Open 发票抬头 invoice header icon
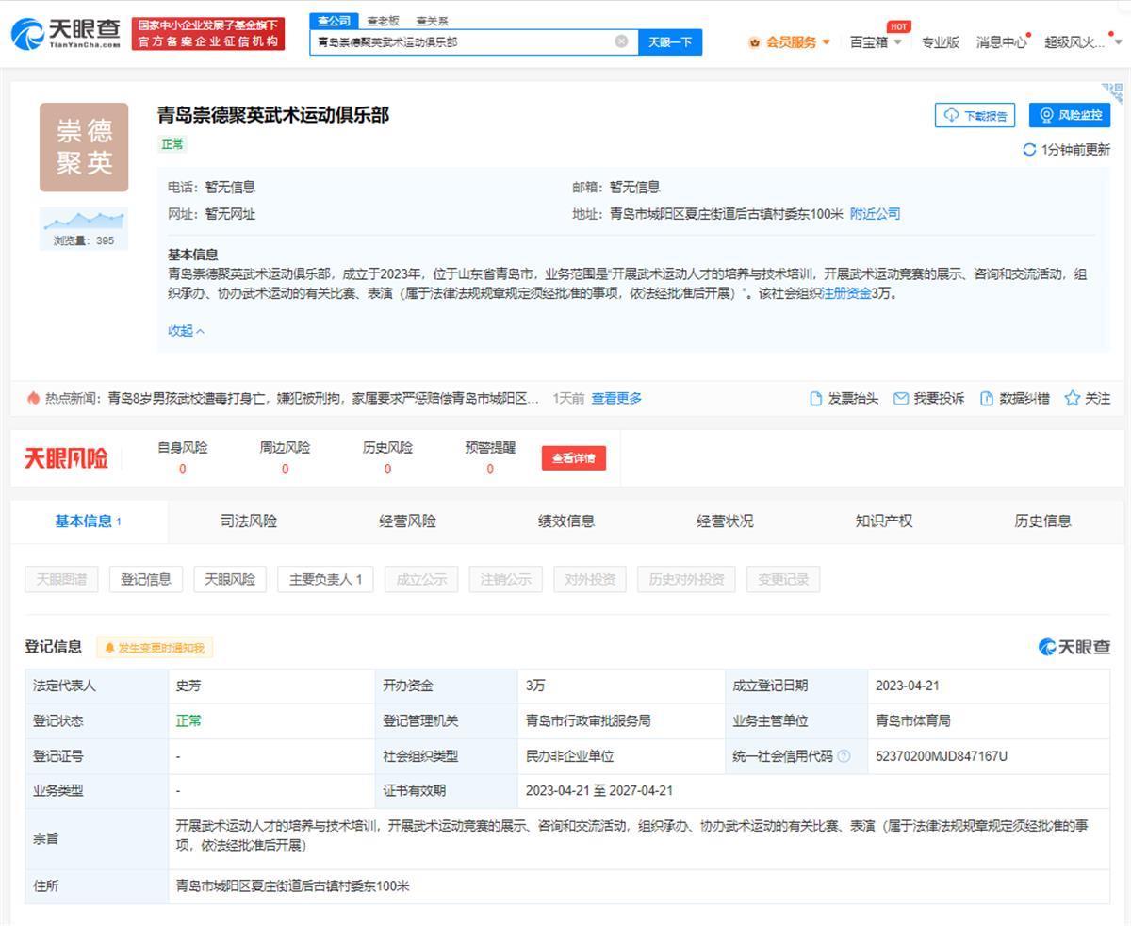The width and height of the screenshot is (1131, 926). (816, 399)
